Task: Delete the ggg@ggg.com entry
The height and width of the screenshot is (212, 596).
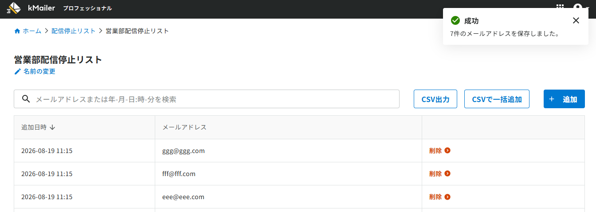Action: [440, 150]
